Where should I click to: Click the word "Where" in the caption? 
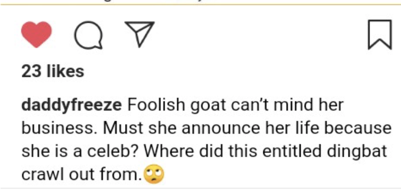[169, 151]
